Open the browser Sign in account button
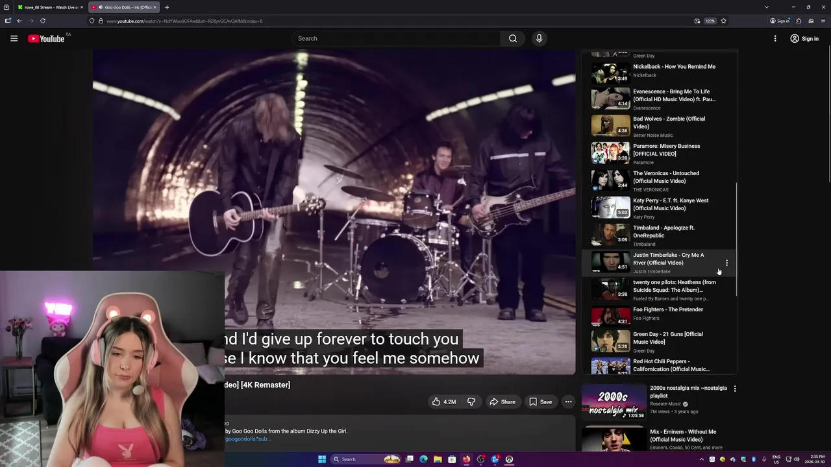The image size is (831, 467). point(780,21)
